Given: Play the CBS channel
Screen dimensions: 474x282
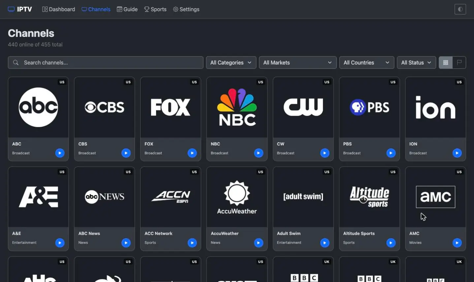Looking at the screenshot, I should pyautogui.click(x=126, y=153).
